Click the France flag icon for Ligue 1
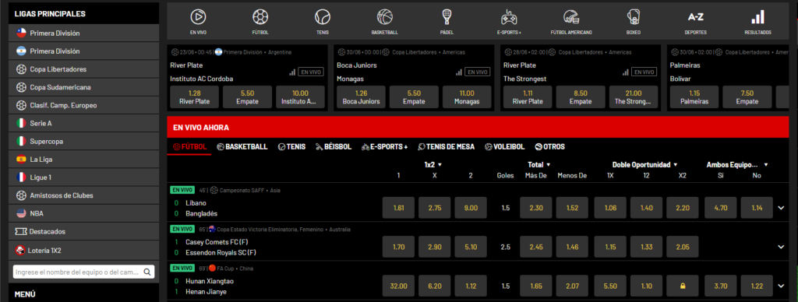This screenshot has width=798, height=302. 21,177
